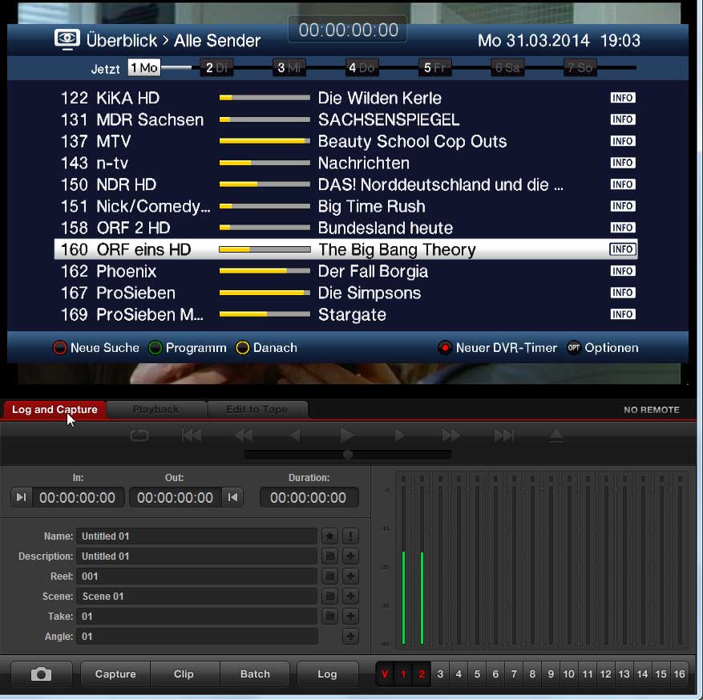Click INFO icon for ORF eins HD
This screenshot has width=703, height=700.
(622, 249)
